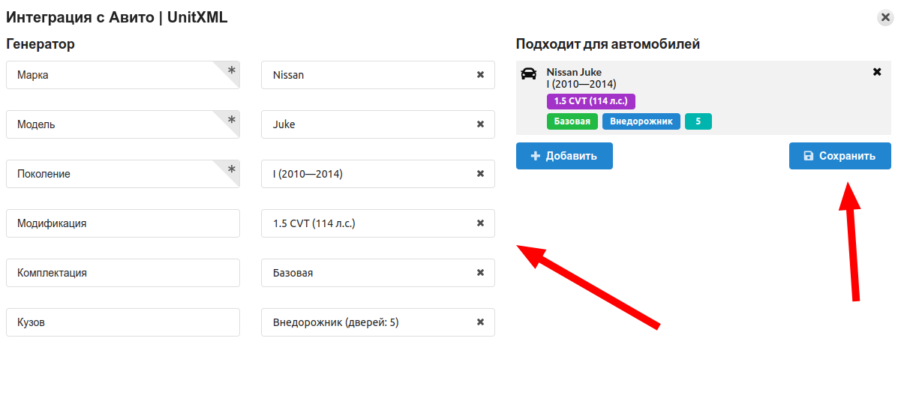Clear the Nissan brand value
Image resolution: width=901 pixels, height=404 pixels.
(x=480, y=75)
